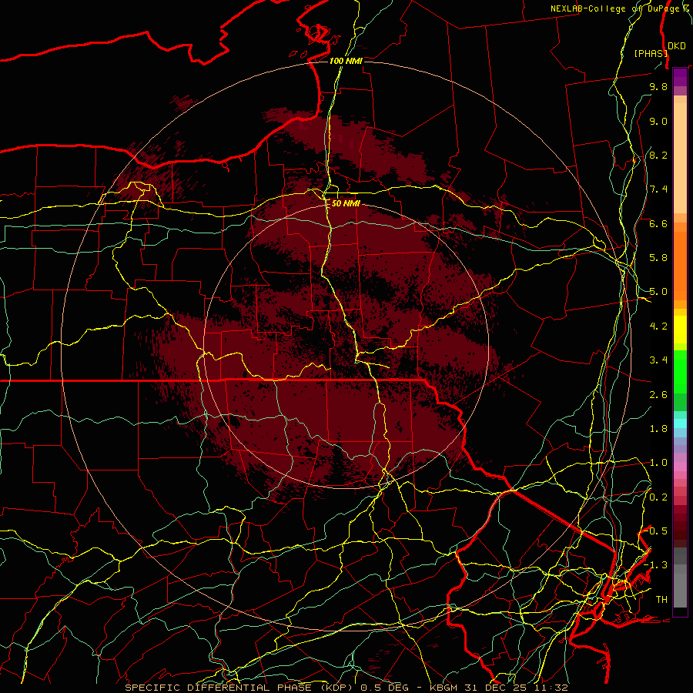Click the "50 NMI" range ring label

[x=346, y=203]
